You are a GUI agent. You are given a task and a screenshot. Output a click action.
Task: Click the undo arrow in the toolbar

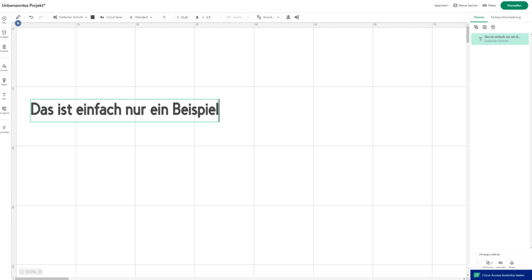(x=31, y=17)
